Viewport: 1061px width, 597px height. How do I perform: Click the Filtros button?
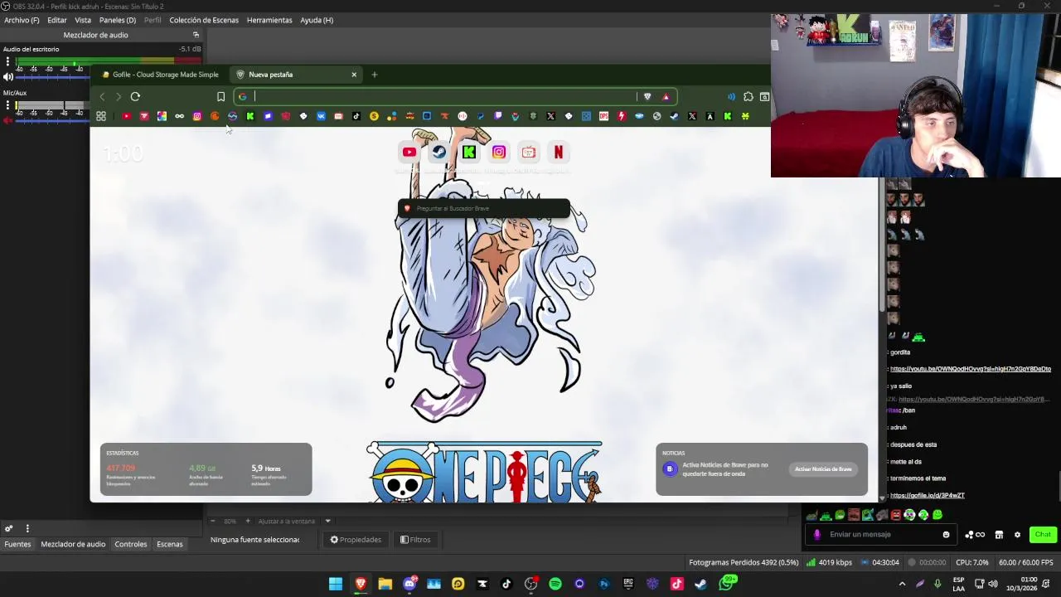click(415, 540)
